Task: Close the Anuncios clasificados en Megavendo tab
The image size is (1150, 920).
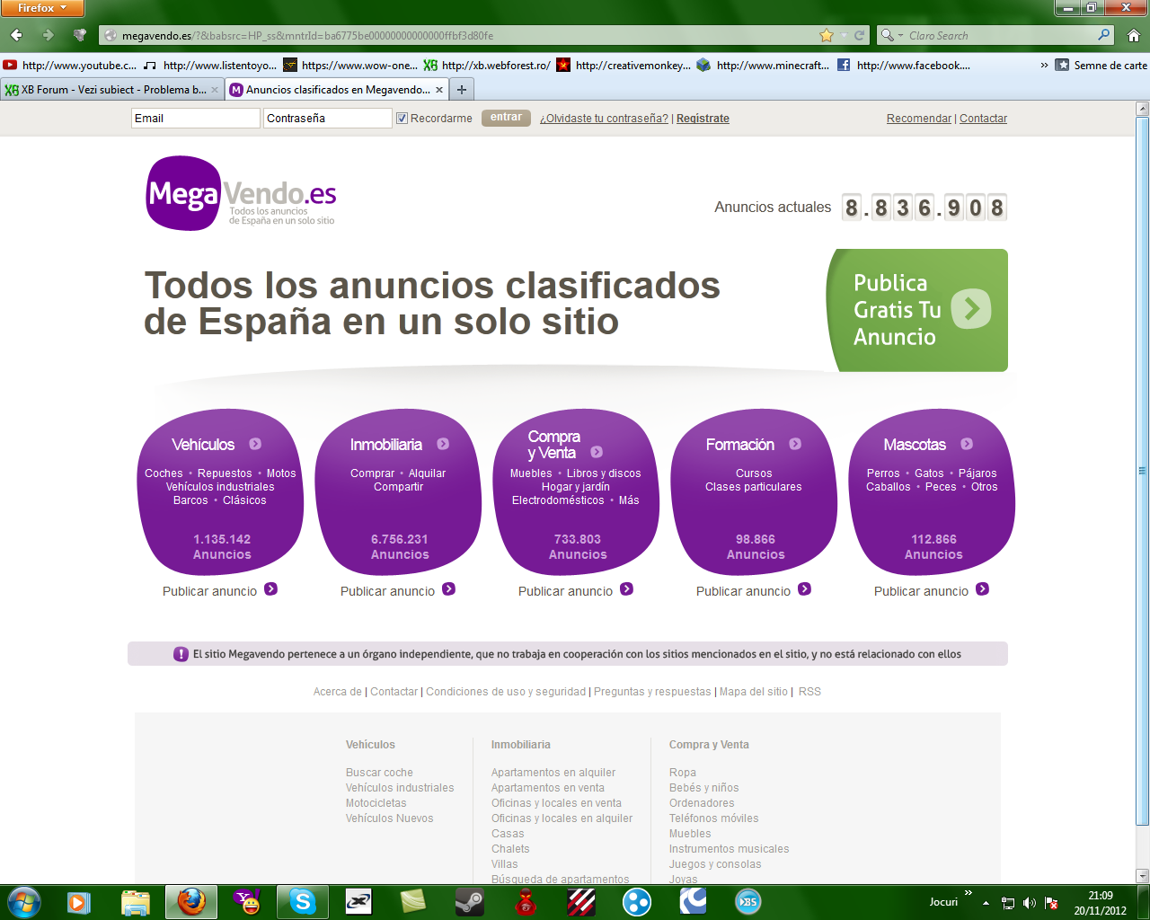Action: 439,90
